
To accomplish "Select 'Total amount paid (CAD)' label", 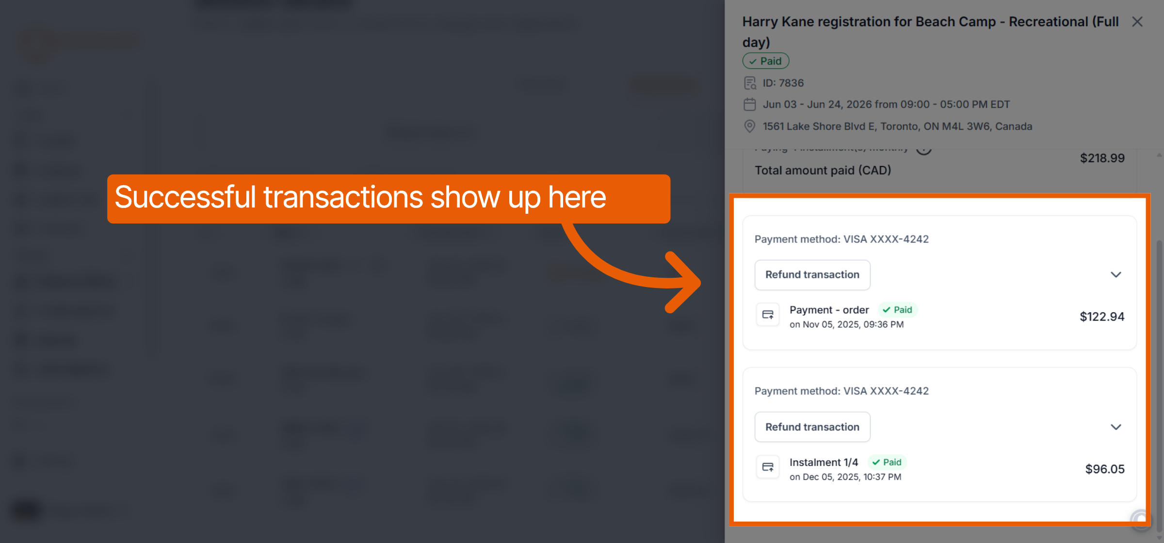I will [823, 171].
